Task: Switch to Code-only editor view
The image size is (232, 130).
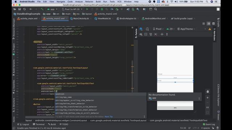Action: [204, 23]
